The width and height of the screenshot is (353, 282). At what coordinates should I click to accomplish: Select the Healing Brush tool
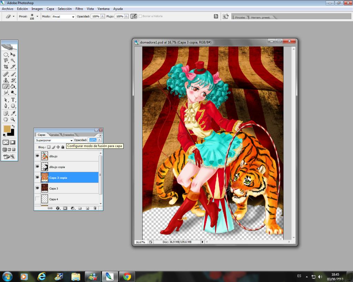click(x=6, y=74)
